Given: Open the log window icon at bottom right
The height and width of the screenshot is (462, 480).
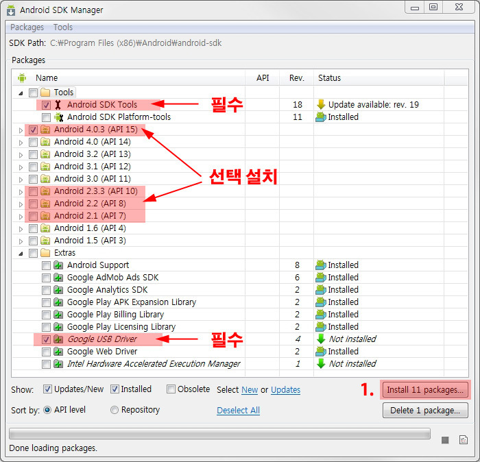Looking at the screenshot, I should point(464,439).
